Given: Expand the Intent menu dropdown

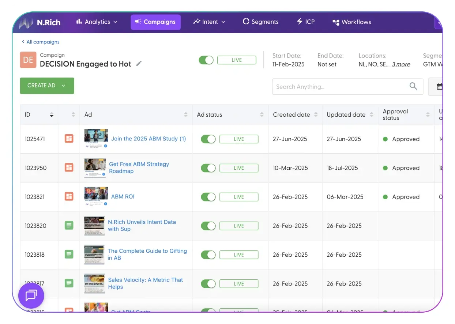Looking at the screenshot, I should [209, 22].
